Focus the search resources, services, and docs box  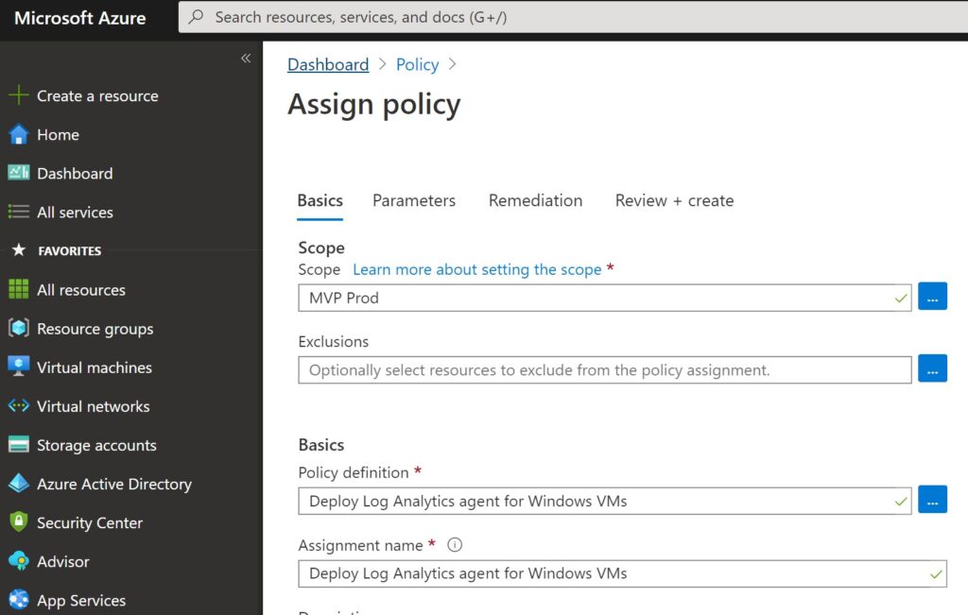[573, 17]
